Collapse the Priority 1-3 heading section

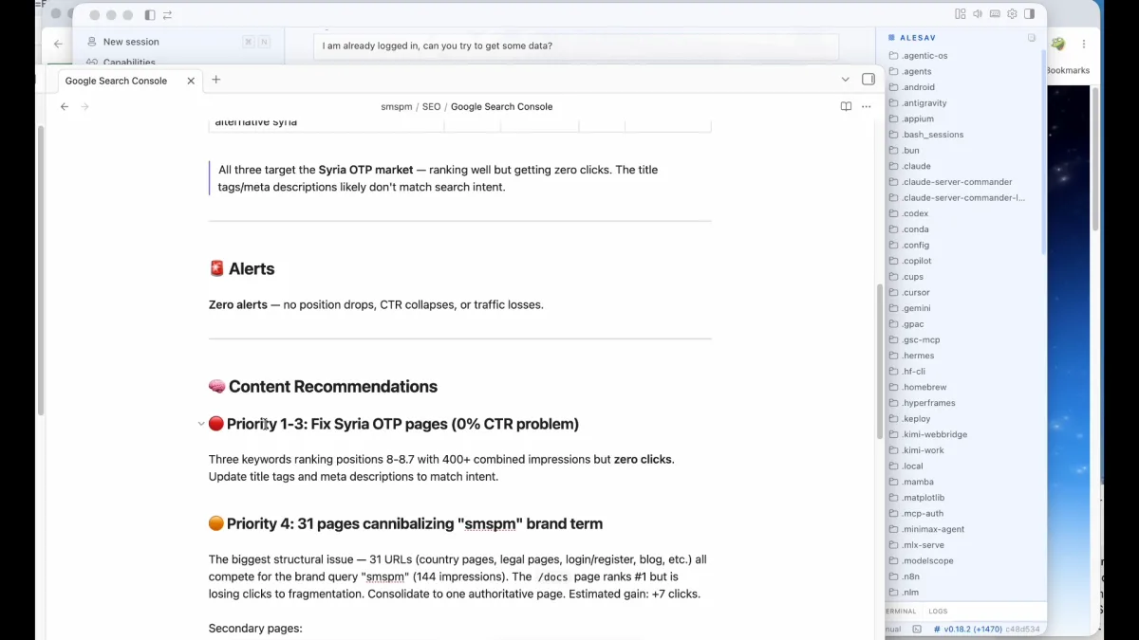[201, 424]
